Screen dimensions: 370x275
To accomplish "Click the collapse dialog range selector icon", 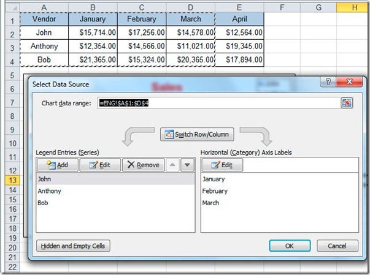I will (347, 103).
